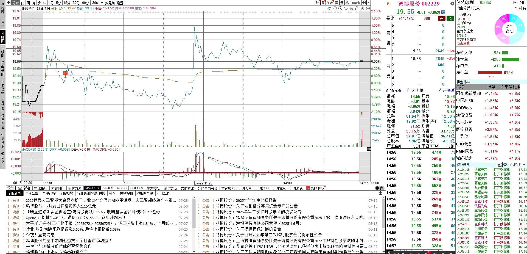Toggle the 弹 popup switch
This screenshot has width=527, height=254.
point(380,188)
